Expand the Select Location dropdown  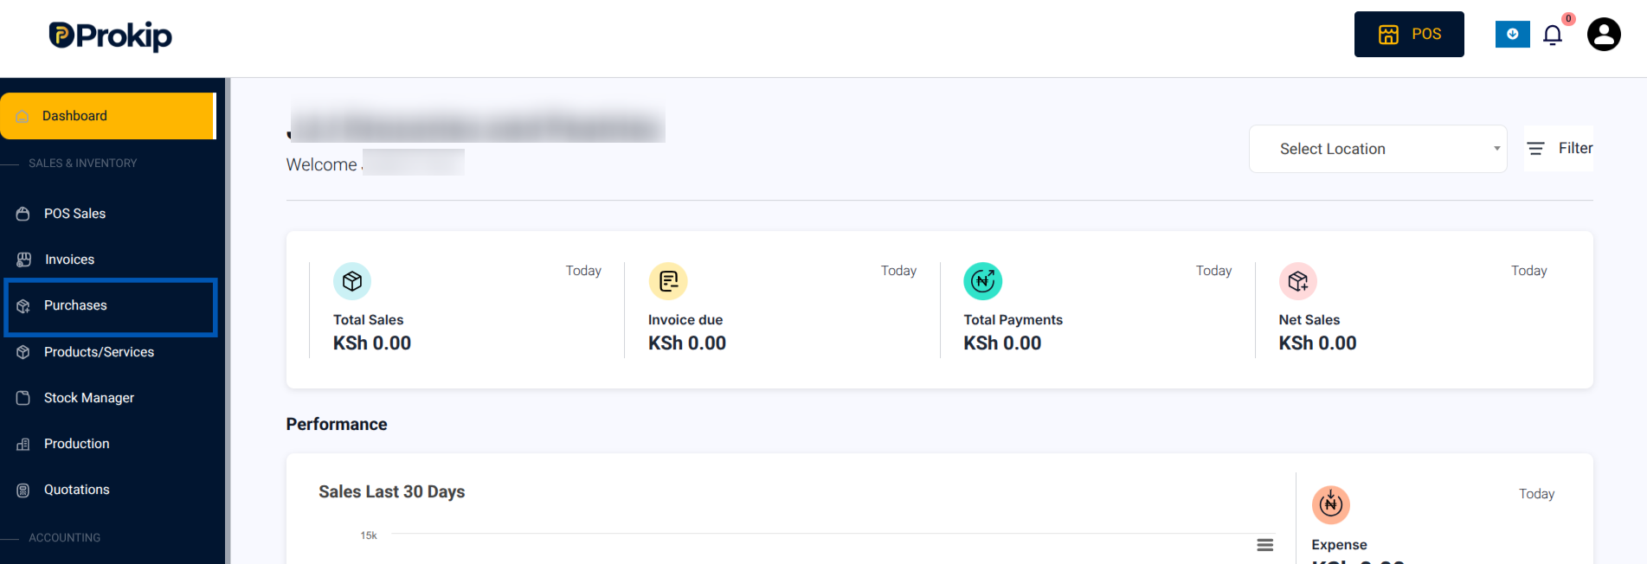tap(1378, 149)
